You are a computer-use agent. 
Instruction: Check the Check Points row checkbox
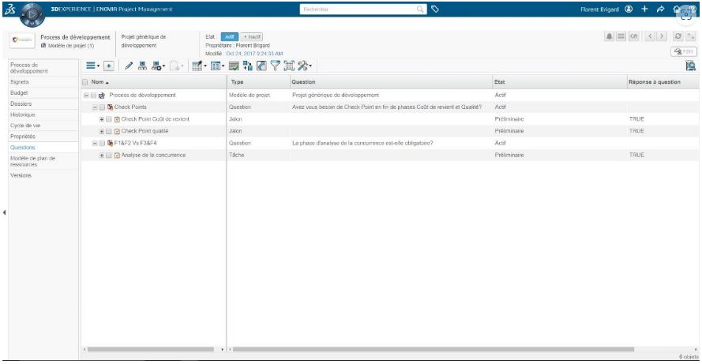pos(102,107)
